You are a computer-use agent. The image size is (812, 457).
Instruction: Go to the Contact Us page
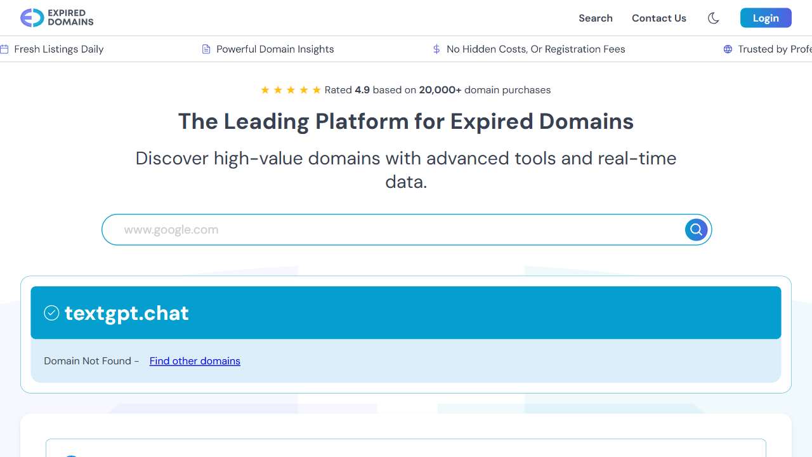[x=658, y=18]
